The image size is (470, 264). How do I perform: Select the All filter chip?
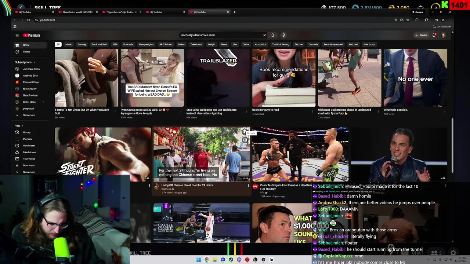tap(58, 44)
